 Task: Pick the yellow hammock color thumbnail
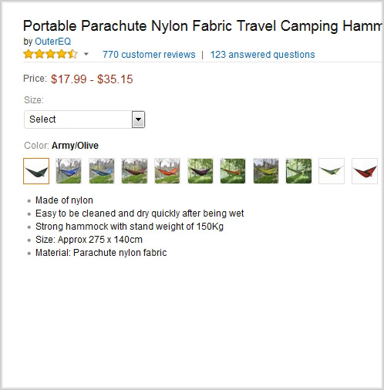pyautogui.click(x=266, y=171)
